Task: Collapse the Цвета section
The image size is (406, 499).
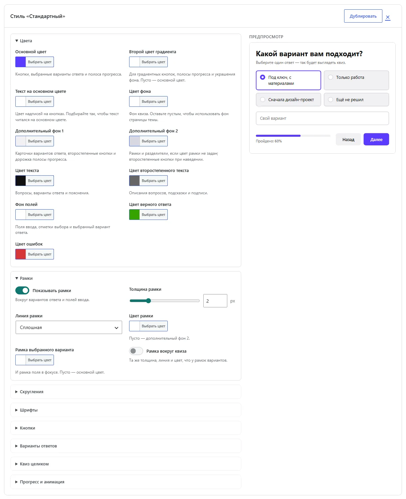Action: coord(24,41)
